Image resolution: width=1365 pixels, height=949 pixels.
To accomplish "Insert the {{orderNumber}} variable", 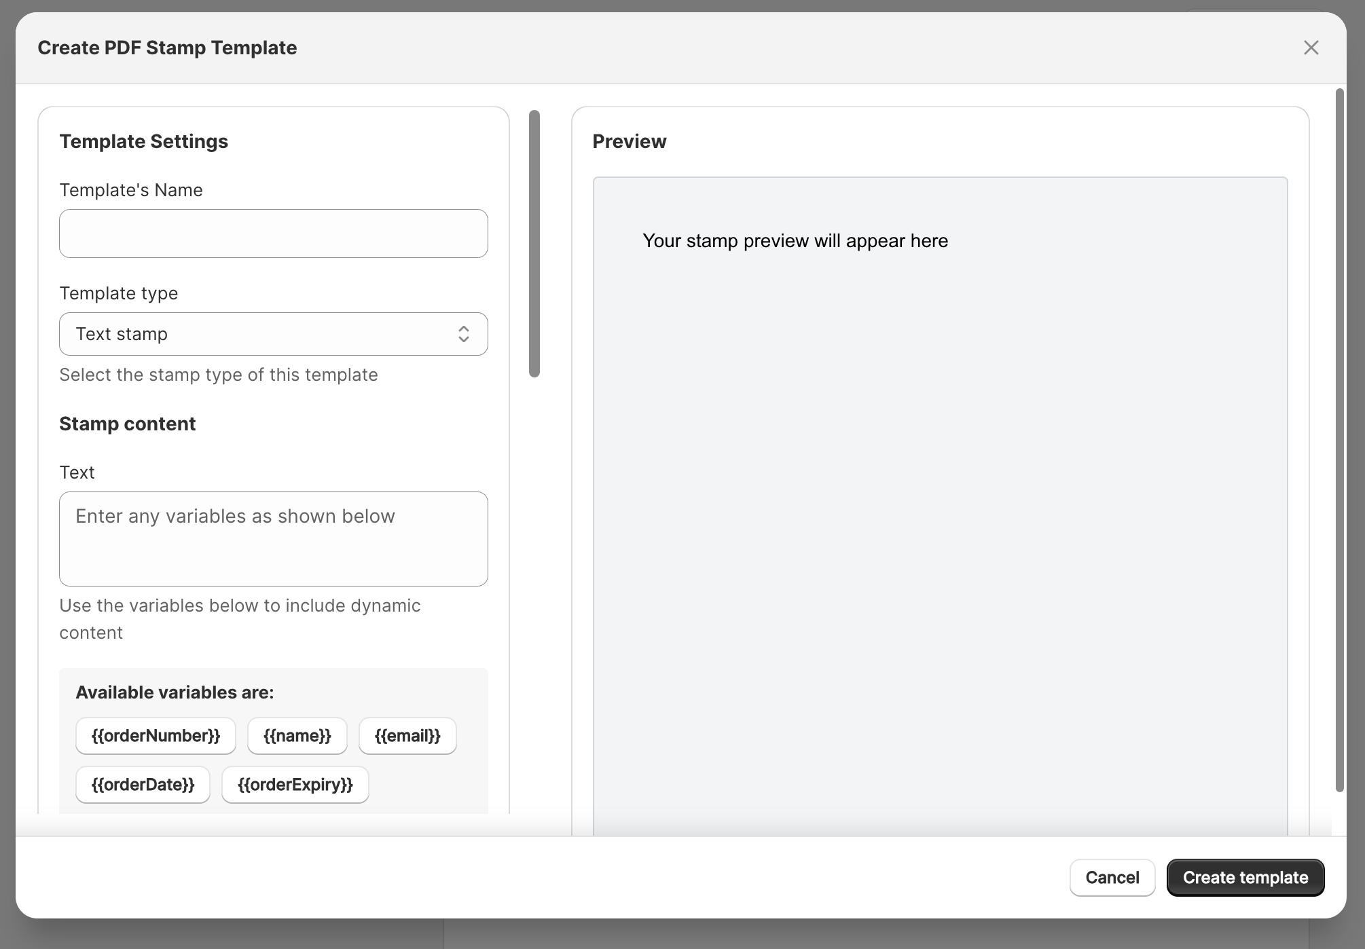I will tap(156, 736).
